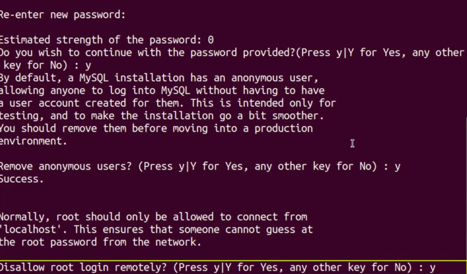Click the 'Success.' output message
Screen dimensions: 467x274
21,179
